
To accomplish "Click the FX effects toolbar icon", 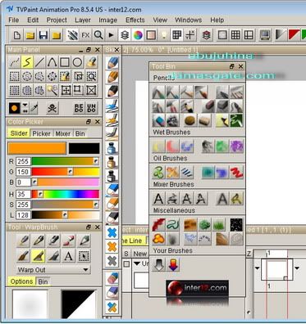I will click(85, 35).
